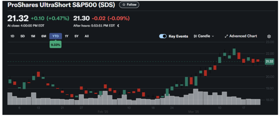Click date label 24 on the axis
This screenshot has height=116, width=280.
tap(172, 108)
